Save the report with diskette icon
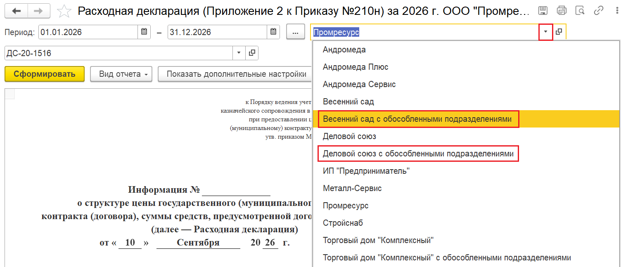The width and height of the screenshot is (621, 267). (x=543, y=11)
